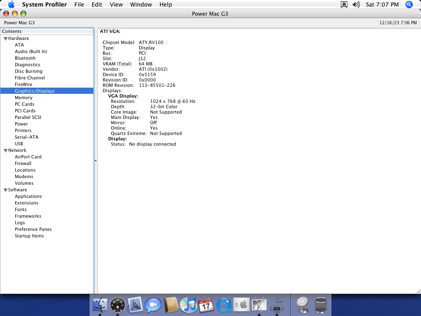Click the menu bar clock Sat 7:07 PM

click(x=382, y=5)
